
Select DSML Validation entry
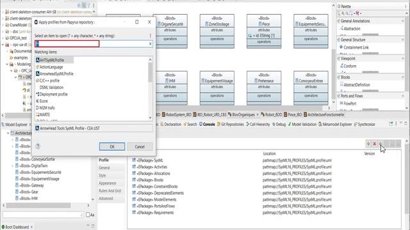coord(51,88)
